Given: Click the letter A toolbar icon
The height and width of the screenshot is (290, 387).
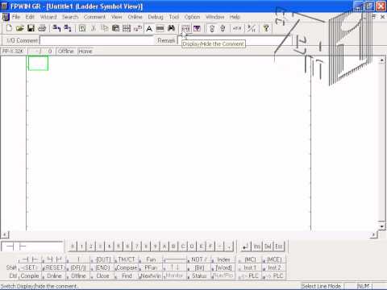Looking at the screenshot, I should click(149, 28).
